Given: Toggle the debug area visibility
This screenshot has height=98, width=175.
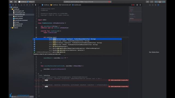Looking at the screenshot, I should click(160, 2).
